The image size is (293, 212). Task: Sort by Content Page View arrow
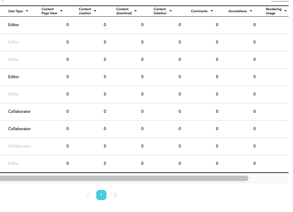tap(61, 11)
